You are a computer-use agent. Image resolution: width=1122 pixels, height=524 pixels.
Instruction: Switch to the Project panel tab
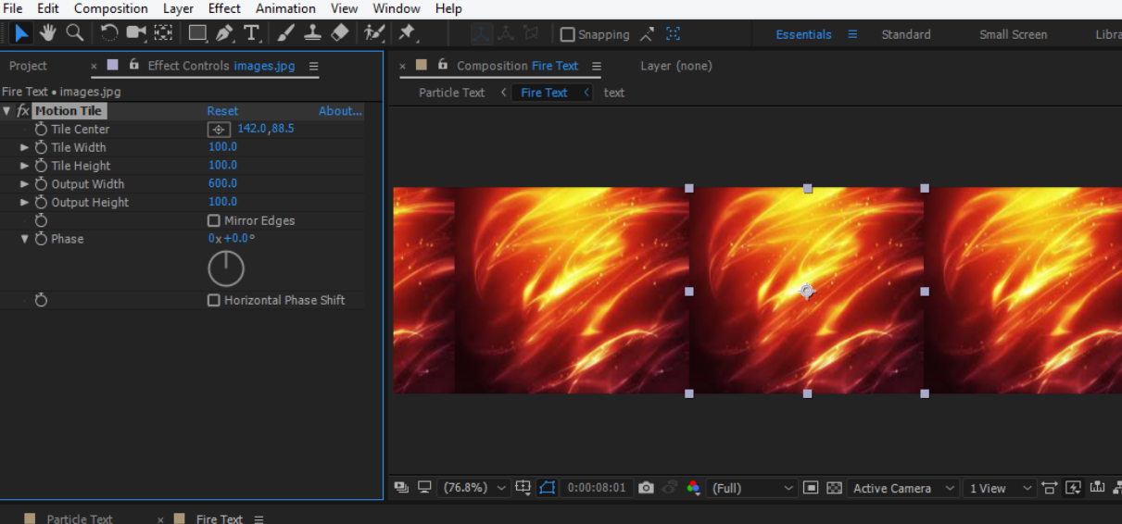[28, 66]
